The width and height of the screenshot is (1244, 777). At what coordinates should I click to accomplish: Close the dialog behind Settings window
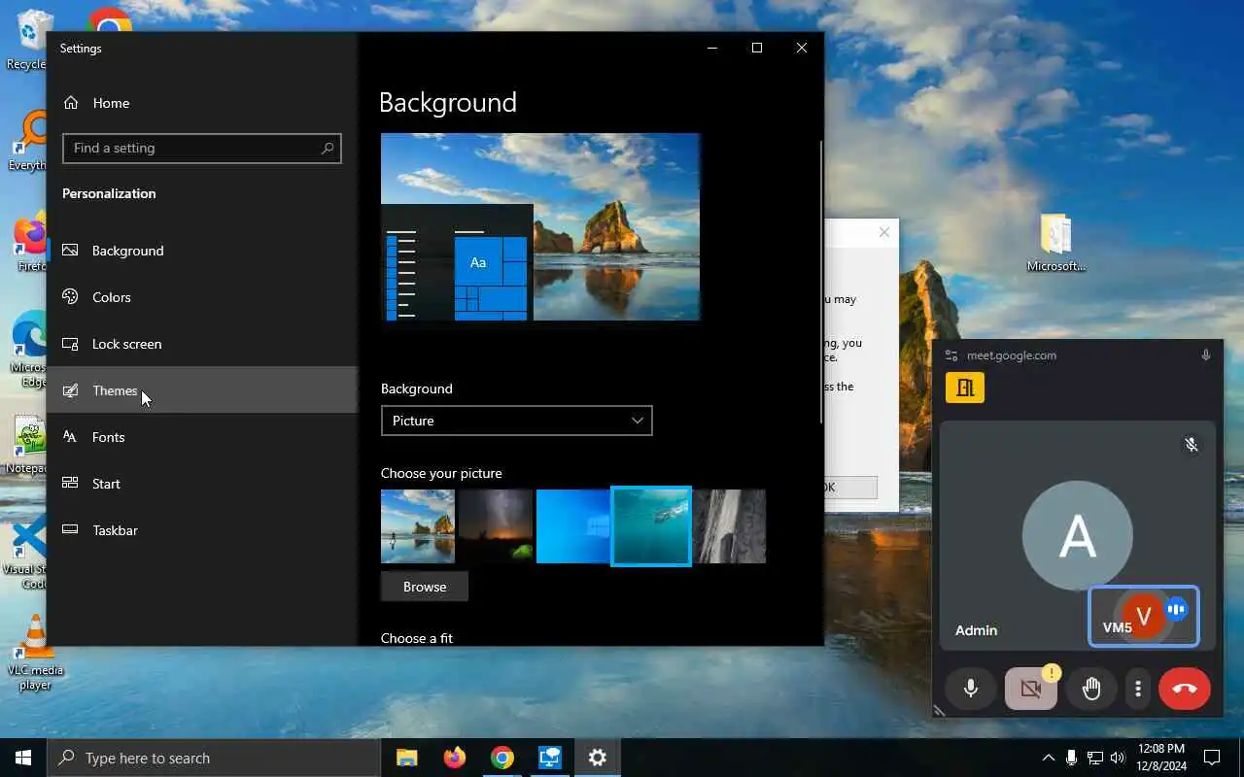pyautogui.click(x=883, y=232)
